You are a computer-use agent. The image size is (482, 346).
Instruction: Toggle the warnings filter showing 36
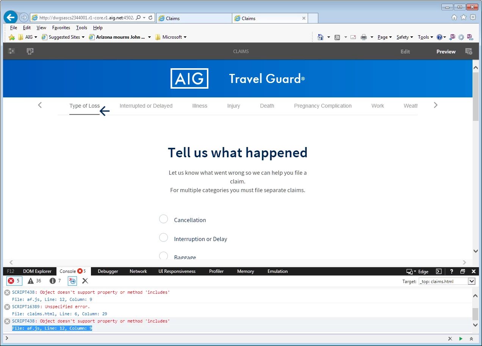(34, 281)
